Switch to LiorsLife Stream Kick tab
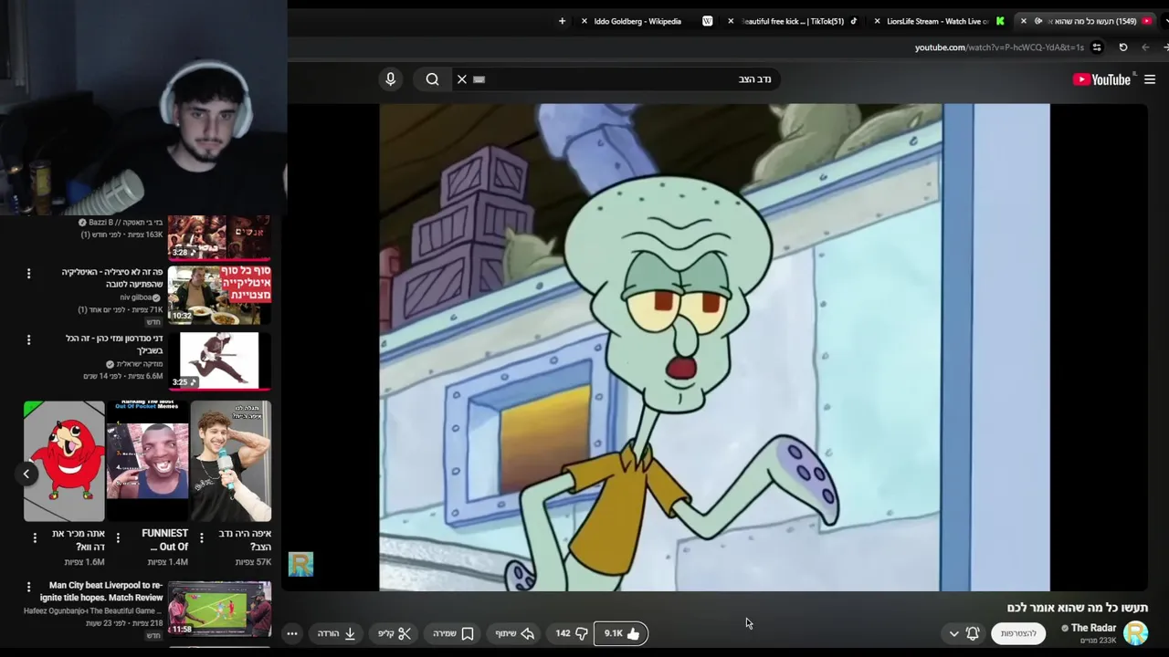 938,21
